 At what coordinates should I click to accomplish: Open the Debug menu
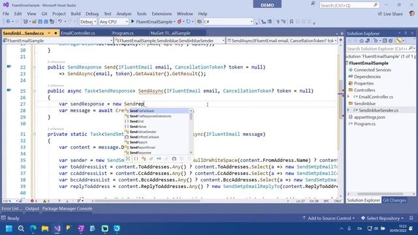(92, 14)
